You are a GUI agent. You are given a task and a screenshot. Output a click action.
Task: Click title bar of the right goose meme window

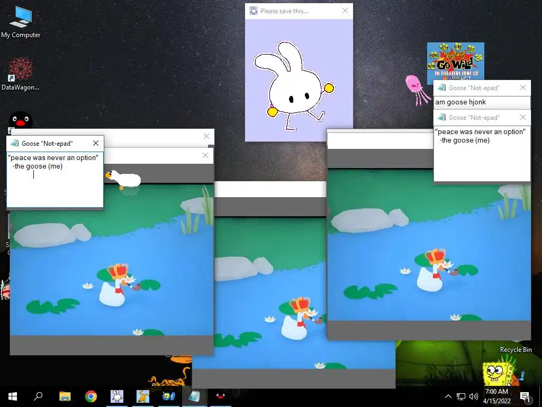[x=380, y=141]
